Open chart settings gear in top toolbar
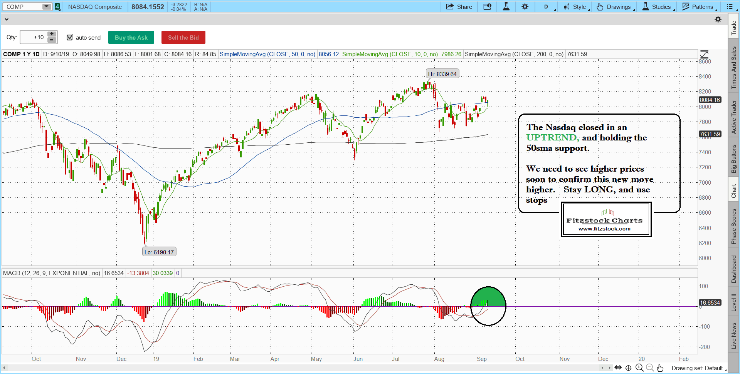740x374 pixels. pos(525,7)
